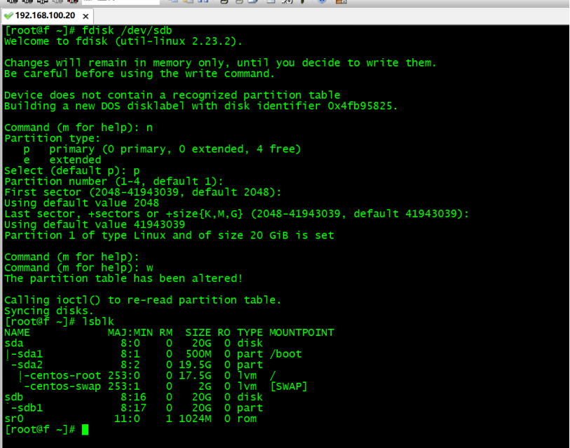Click the 'Changes will remain in memory only' line
570x448 pixels.
tap(220, 63)
